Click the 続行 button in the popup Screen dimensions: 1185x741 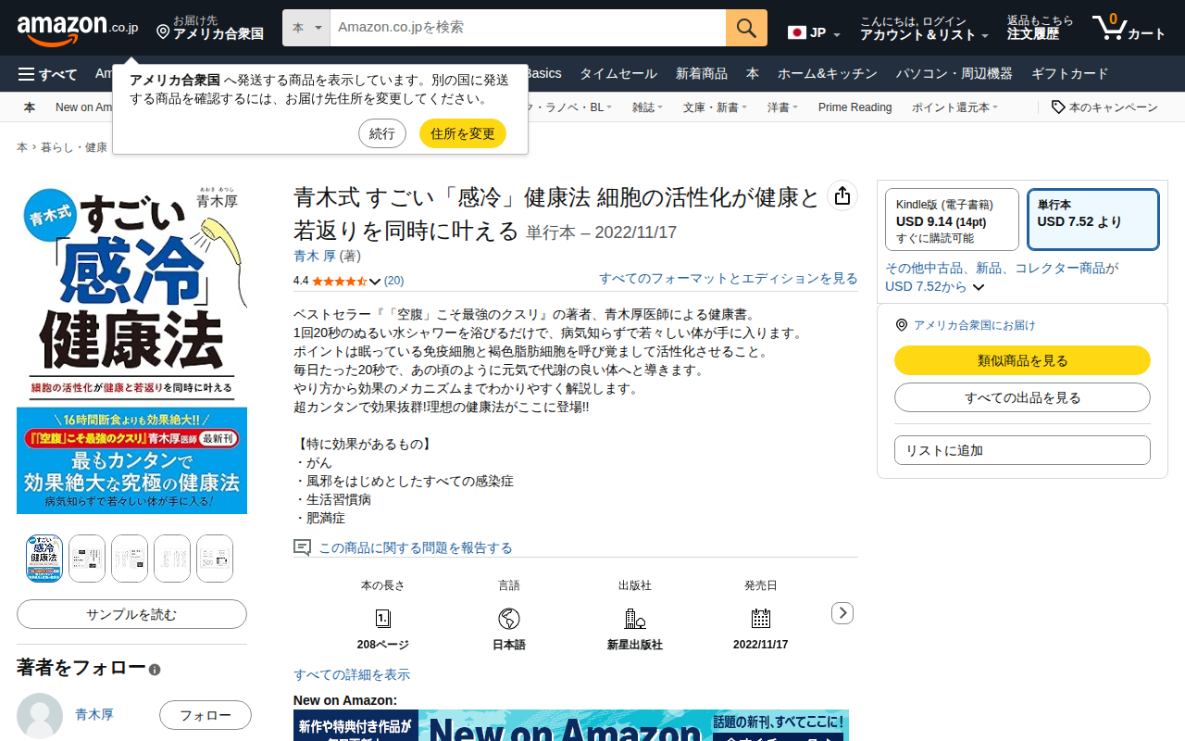(382, 133)
